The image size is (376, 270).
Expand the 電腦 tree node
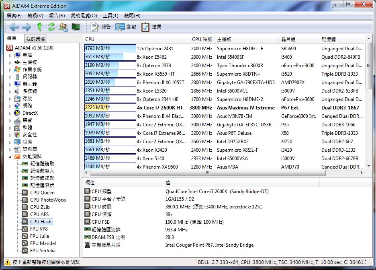10,56
